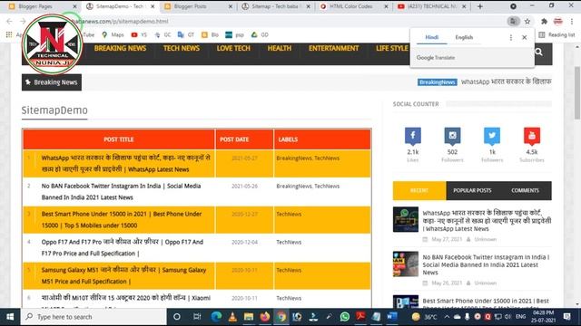
Task: Open Best Smart Phone Under 15000 table post
Action: pos(122,219)
